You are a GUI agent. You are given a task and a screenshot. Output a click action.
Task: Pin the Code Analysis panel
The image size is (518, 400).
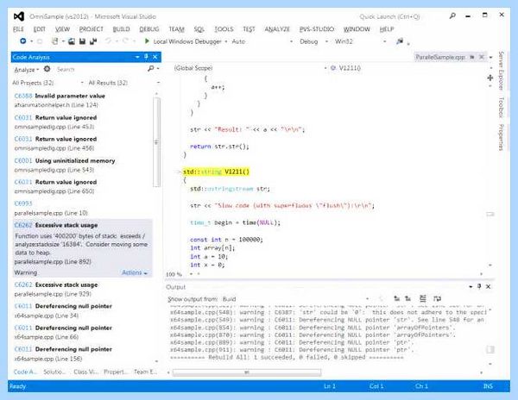[x=146, y=57]
